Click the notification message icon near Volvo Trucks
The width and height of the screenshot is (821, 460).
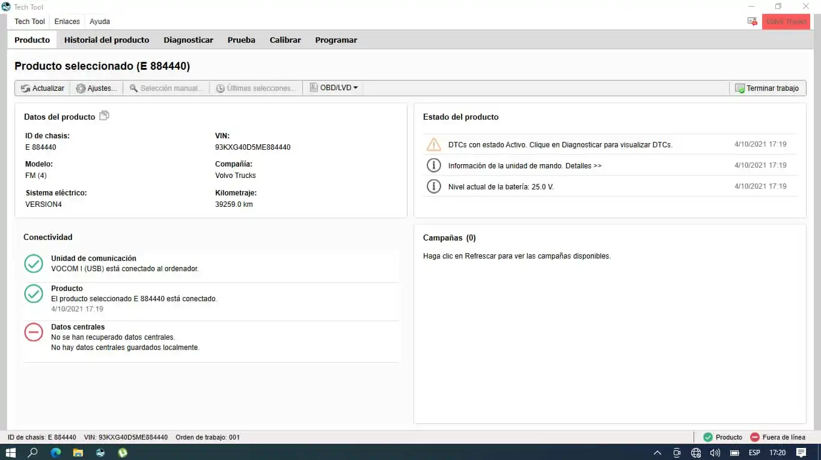pos(752,22)
